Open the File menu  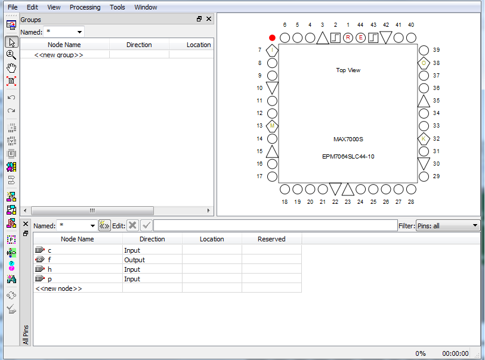(13, 7)
